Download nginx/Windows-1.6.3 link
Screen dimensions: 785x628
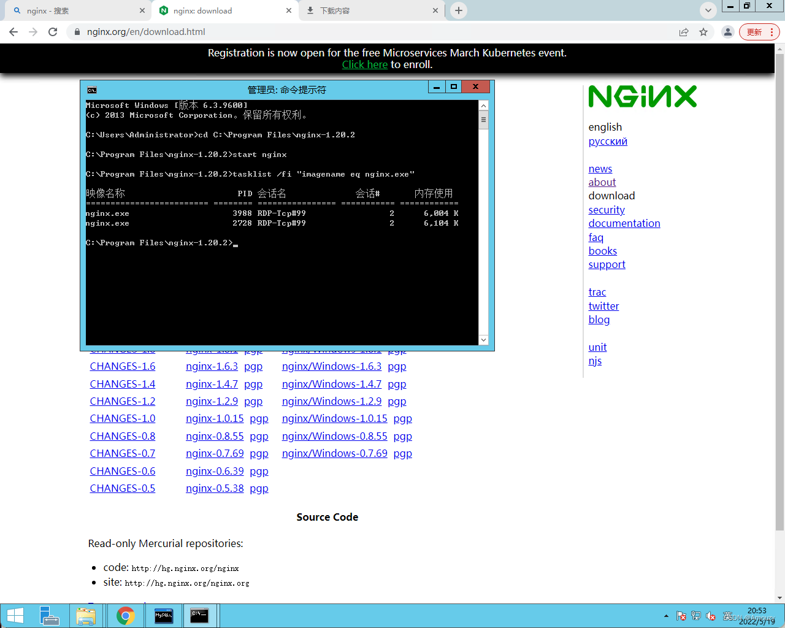(x=332, y=366)
